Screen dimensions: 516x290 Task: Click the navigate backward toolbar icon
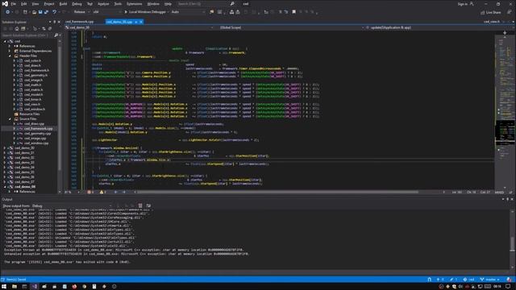pos(7,12)
